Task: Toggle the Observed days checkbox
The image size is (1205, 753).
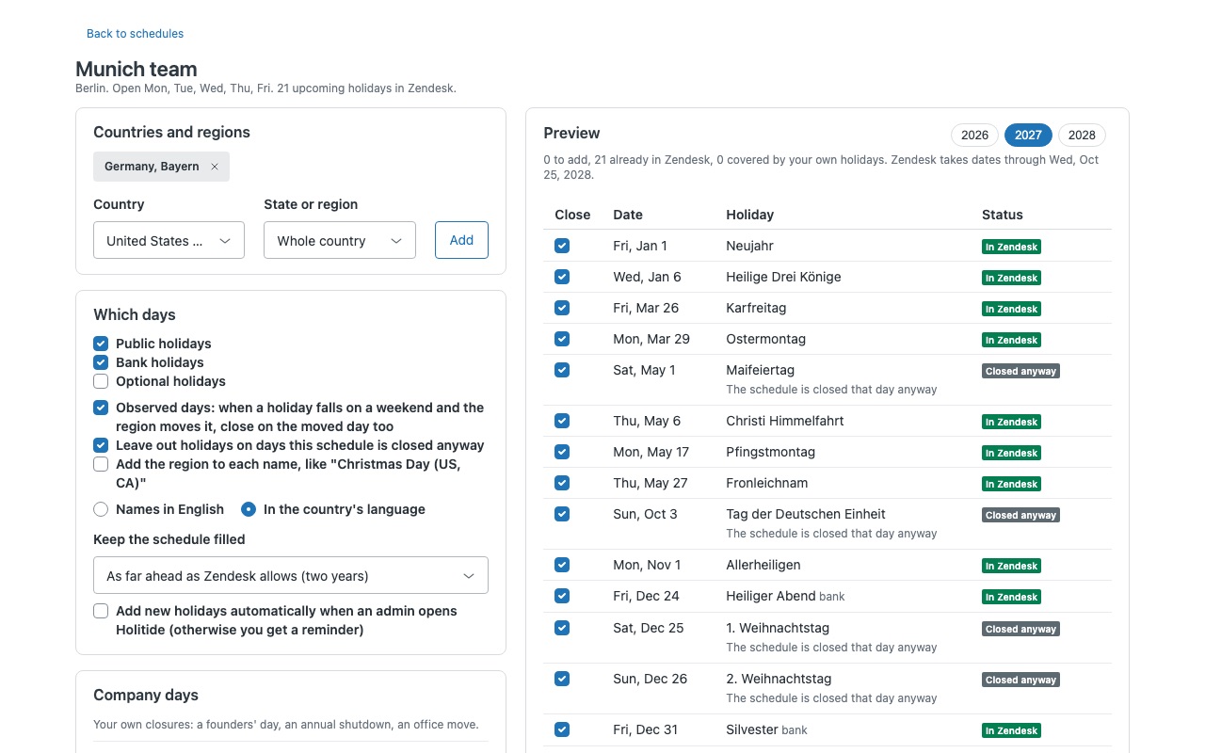Action: [101, 408]
